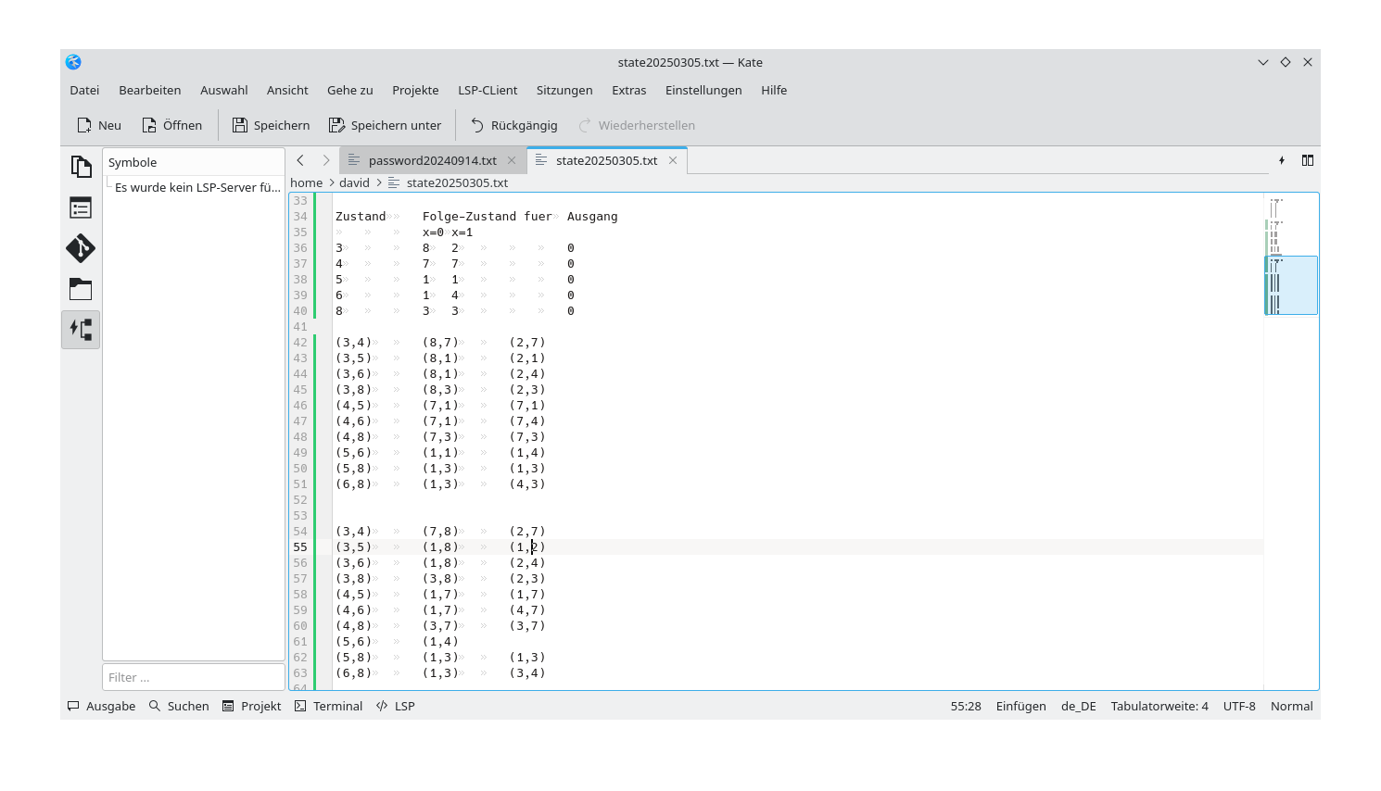This screenshot has height=791, width=1381.
Task: Toggle the LSP symbols outline sidebar icon
Action: coord(81,330)
